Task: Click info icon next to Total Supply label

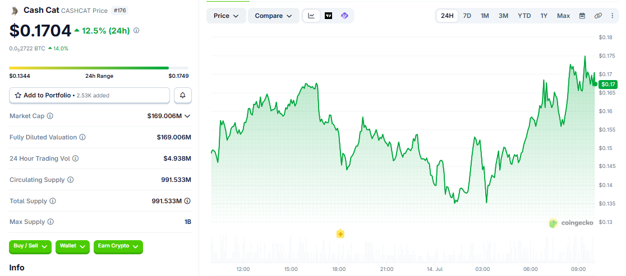Action: pyautogui.click(x=53, y=201)
